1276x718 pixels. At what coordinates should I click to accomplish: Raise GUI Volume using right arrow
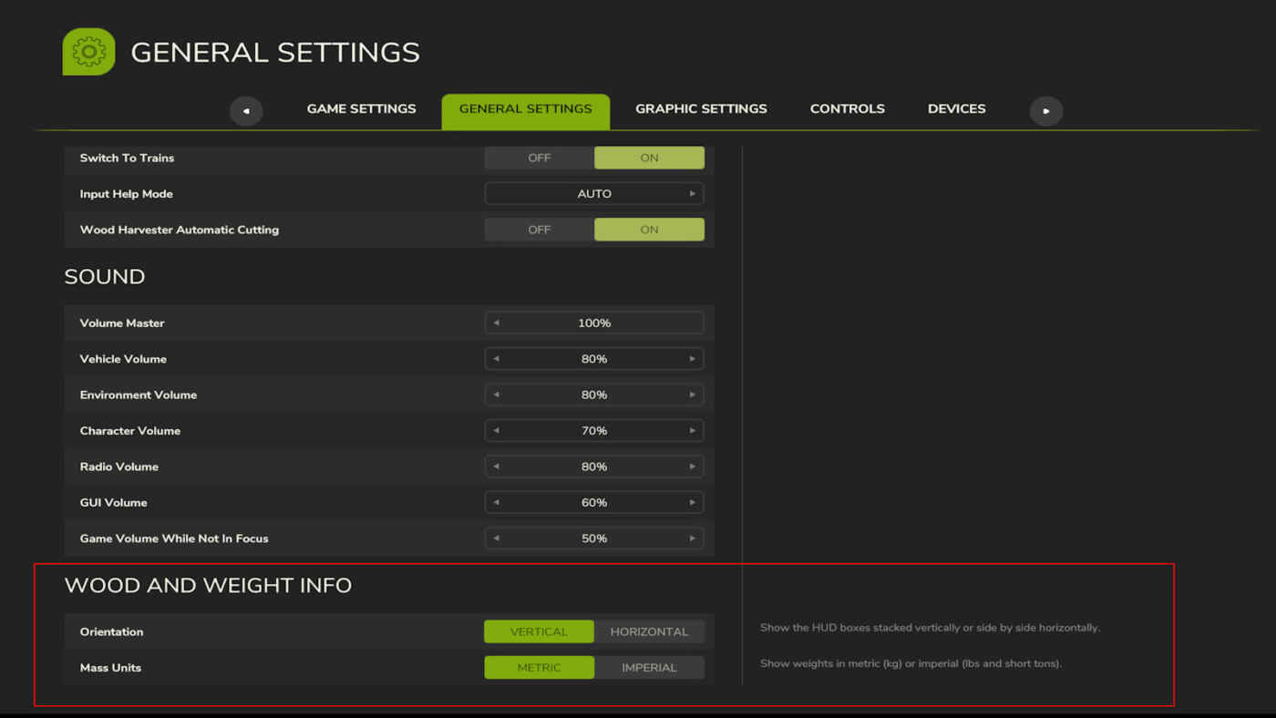click(x=693, y=503)
